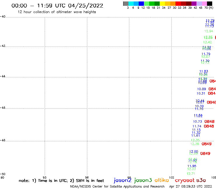Click the gray swatch in the color legend
Image resolution: width=216 pixels, height=189 pixels.
(126, 3)
